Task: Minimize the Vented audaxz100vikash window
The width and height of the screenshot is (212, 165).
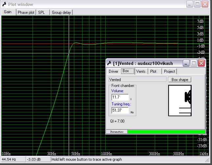Action: 186,63
